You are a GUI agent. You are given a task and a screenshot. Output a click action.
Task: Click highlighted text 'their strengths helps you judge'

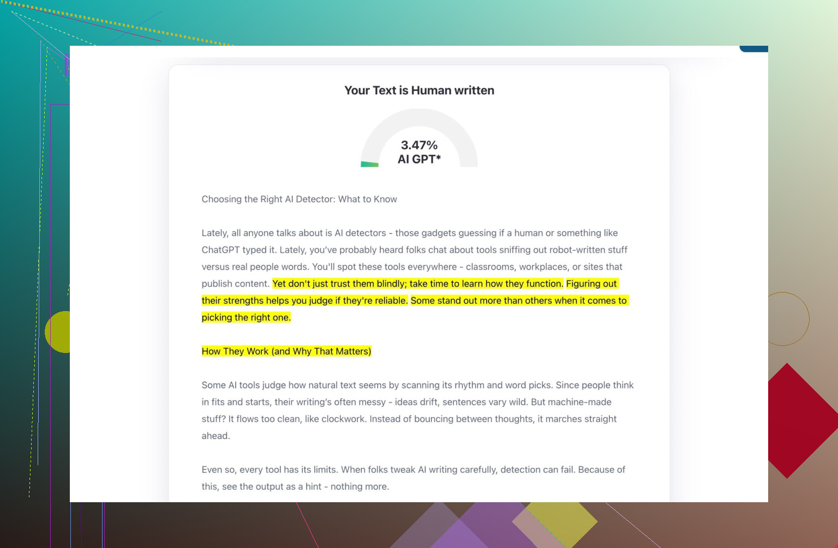coord(304,301)
